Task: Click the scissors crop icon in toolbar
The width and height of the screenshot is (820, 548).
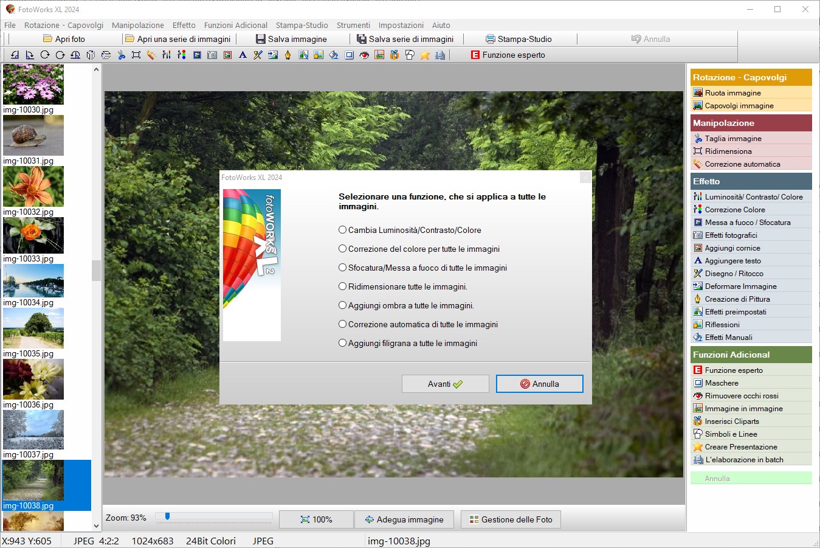Action: pyautogui.click(x=121, y=55)
